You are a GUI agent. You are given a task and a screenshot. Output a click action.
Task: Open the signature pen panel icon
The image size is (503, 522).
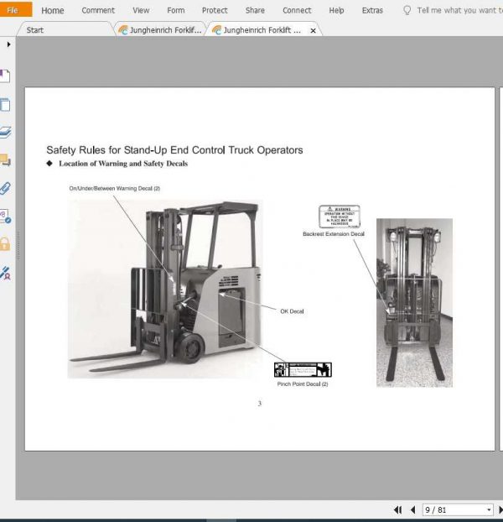(5, 273)
